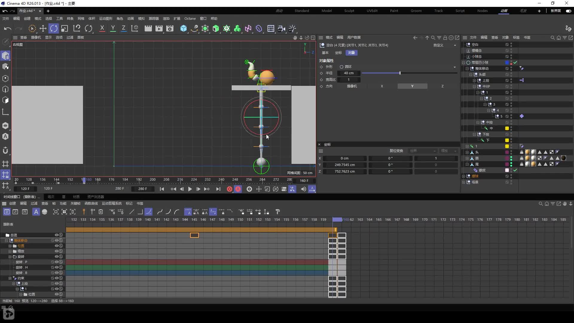Toggle Y axis lock
This screenshot has width=574, height=323.
point(113,28)
